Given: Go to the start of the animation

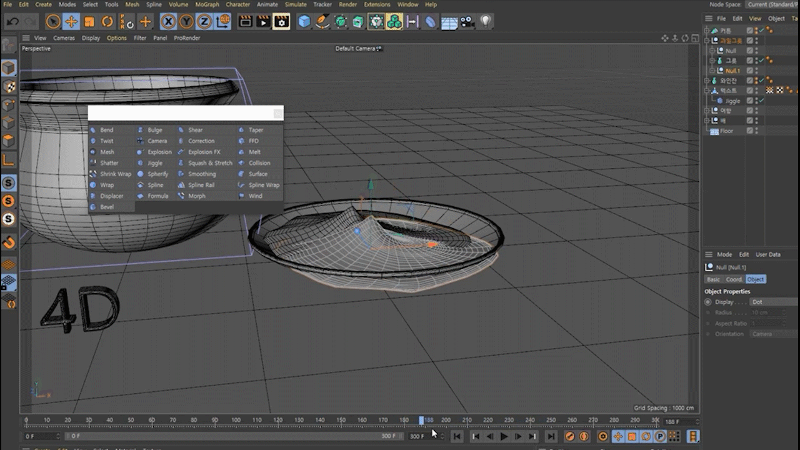Looking at the screenshot, I should pyautogui.click(x=457, y=436).
